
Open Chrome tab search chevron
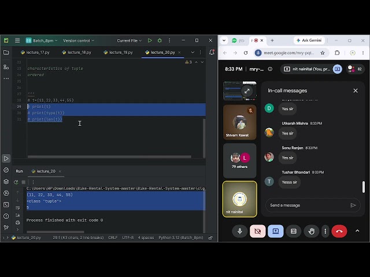tap(224, 40)
